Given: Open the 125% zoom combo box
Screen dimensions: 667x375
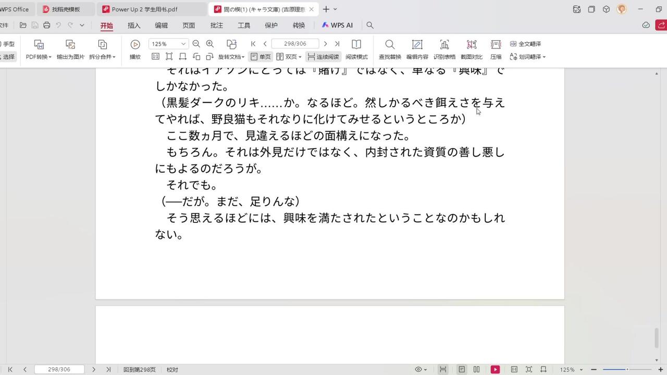Looking at the screenshot, I should pyautogui.click(x=168, y=44).
